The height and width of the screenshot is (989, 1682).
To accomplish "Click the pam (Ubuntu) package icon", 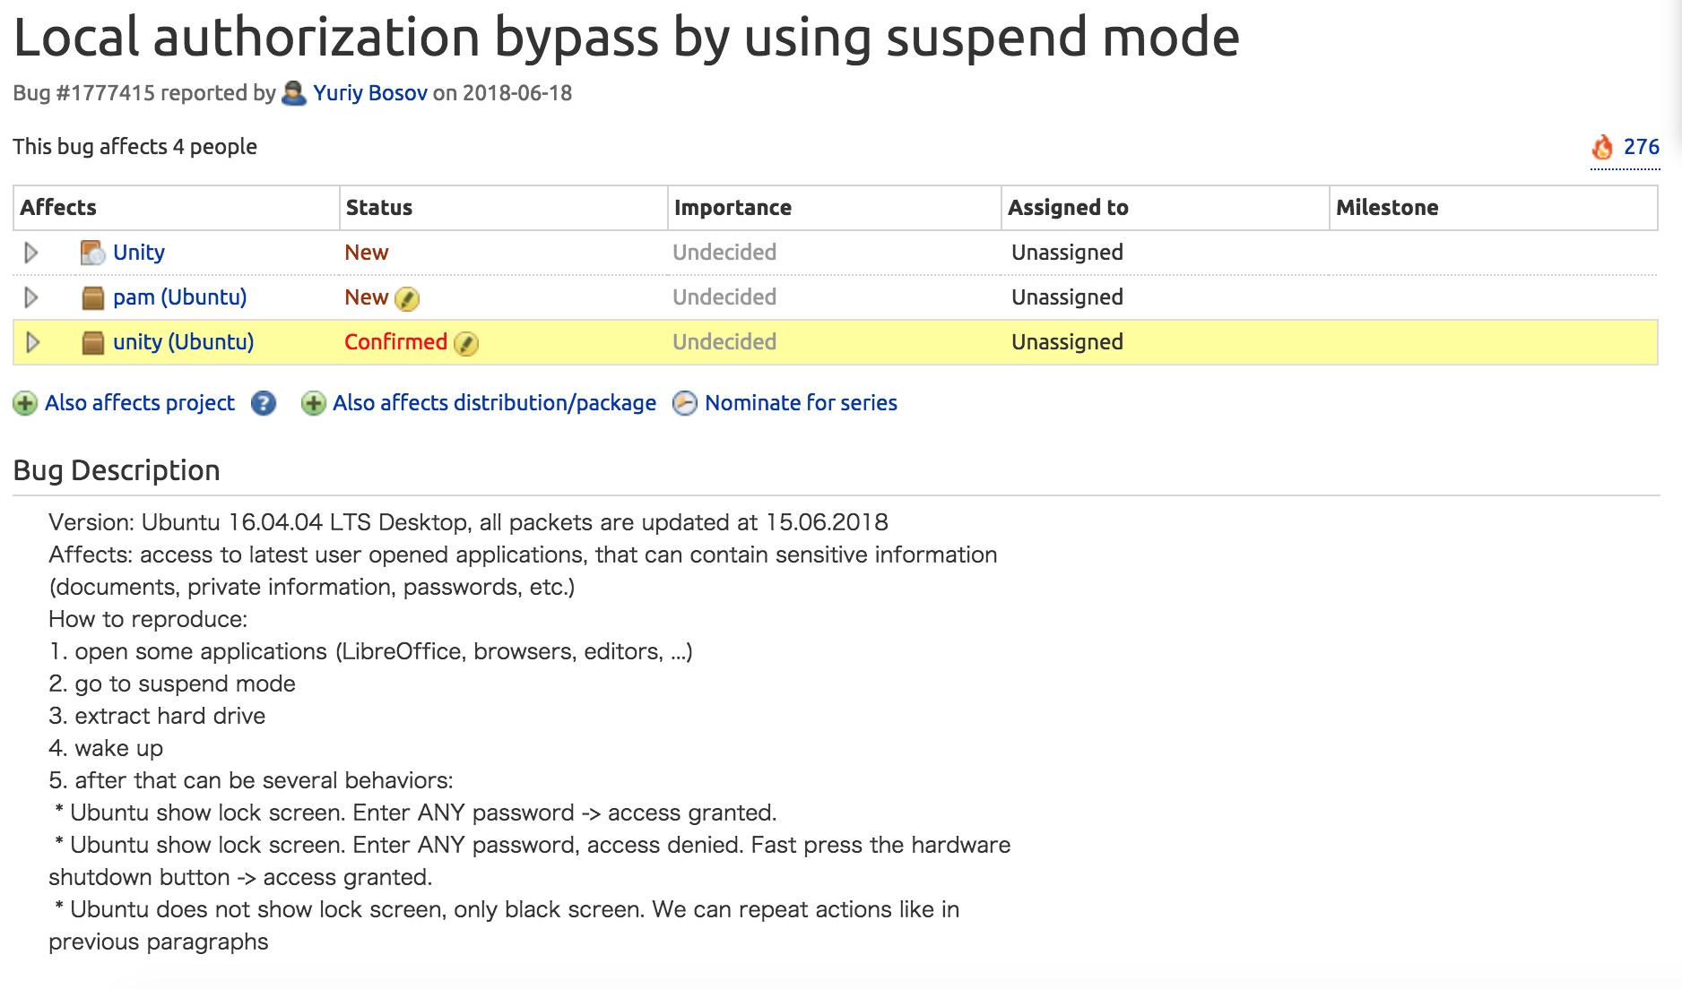I will pos(92,298).
